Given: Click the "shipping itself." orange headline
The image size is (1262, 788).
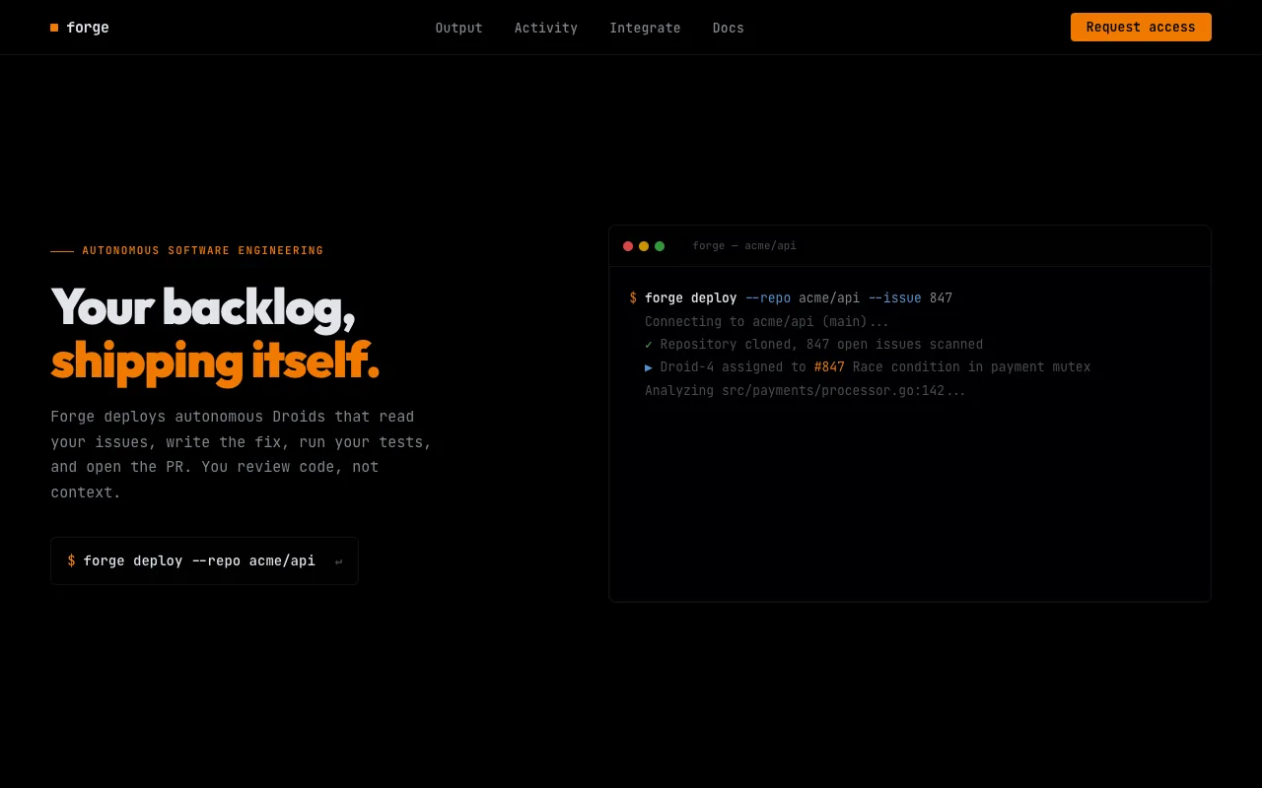Looking at the screenshot, I should 215,361.
